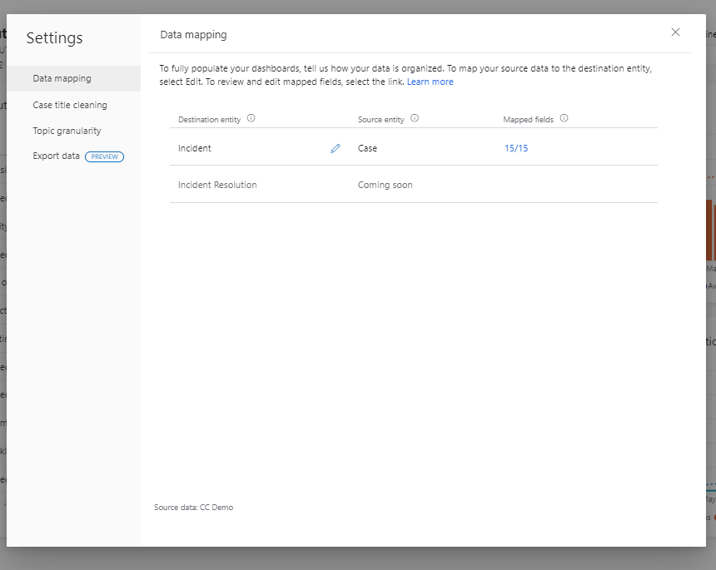Click the Incident Resolution row label
The image size is (716, 570).
coord(217,185)
